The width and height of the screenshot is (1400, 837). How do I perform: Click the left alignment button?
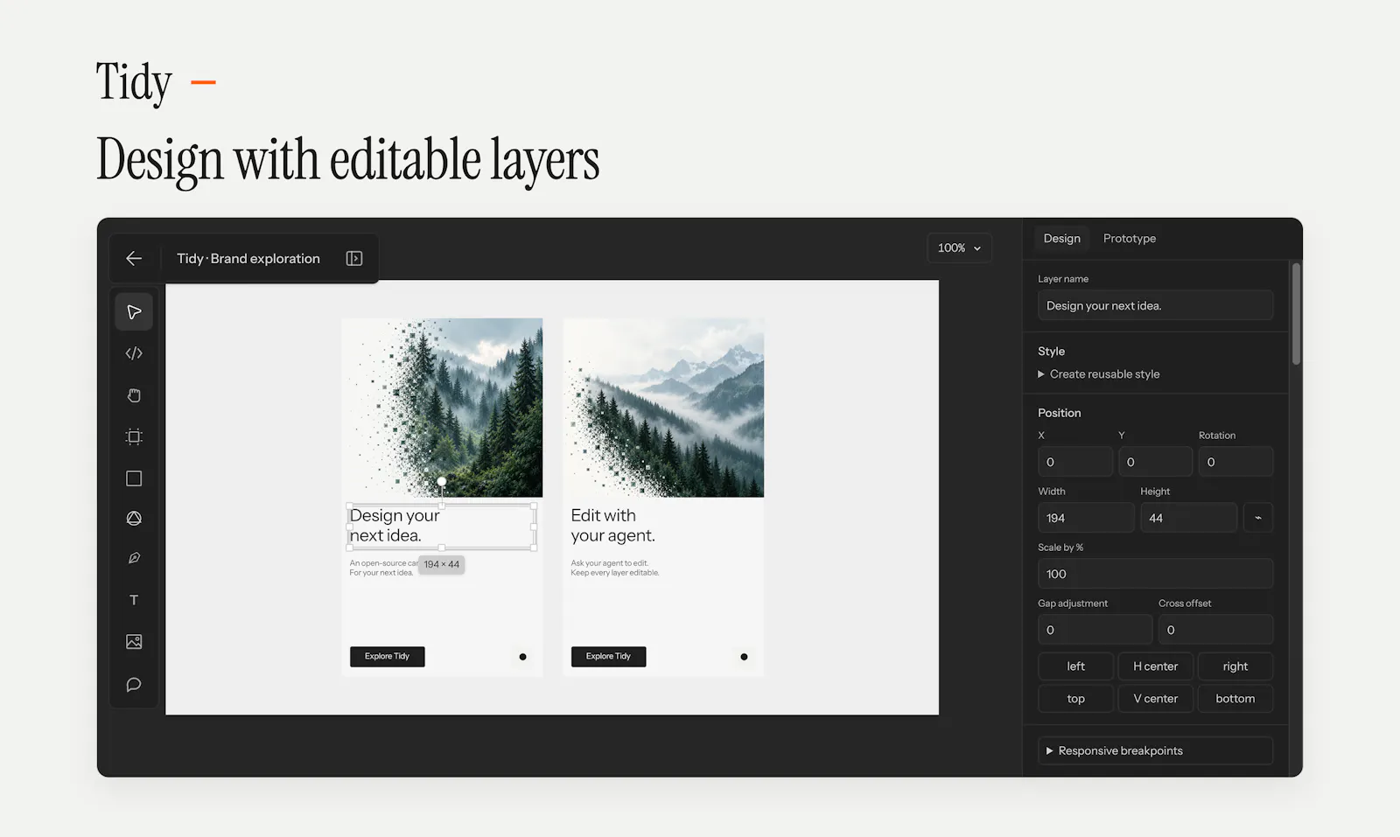click(1075, 666)
